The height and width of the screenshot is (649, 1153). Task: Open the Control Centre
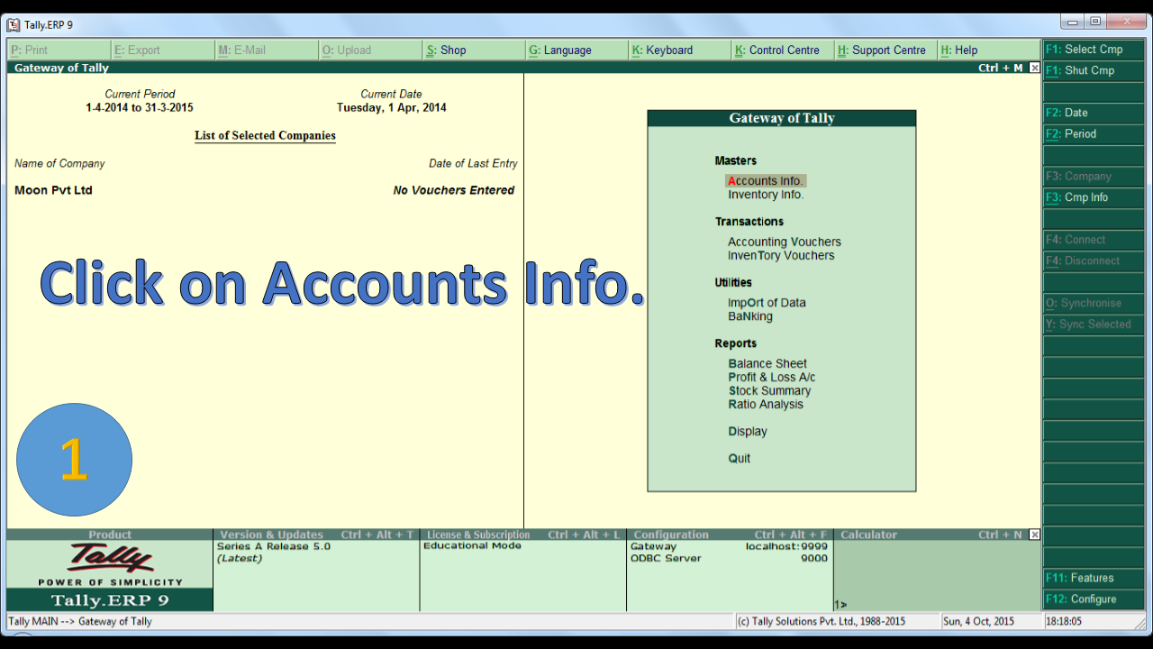783,50
